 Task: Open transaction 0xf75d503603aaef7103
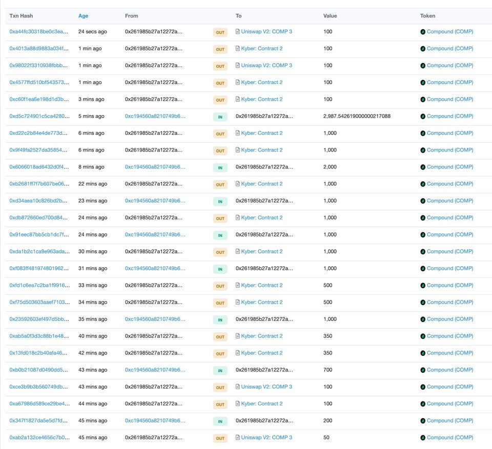pyautogui.click(x=39, y=302)
